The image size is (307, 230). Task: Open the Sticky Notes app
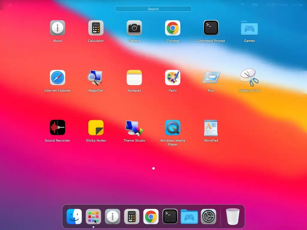(96, 128)
